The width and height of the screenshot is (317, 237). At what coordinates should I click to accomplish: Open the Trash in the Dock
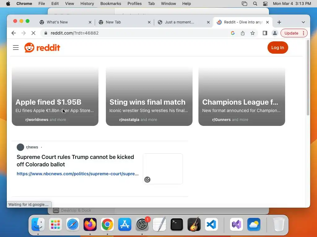(279, 224)
